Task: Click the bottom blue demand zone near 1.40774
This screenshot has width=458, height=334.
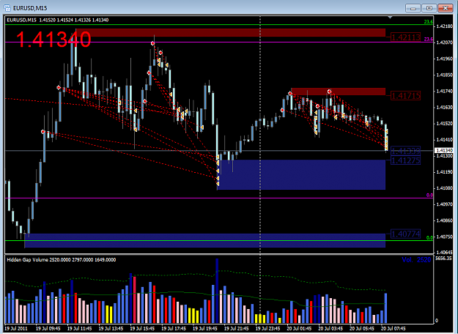Action: pyautogui.click(x=205, y=240)
